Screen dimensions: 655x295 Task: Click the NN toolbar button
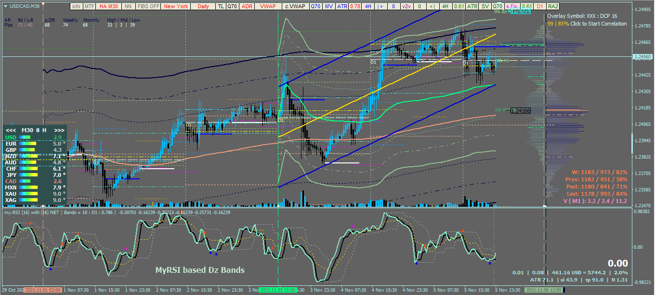(129, 7)
